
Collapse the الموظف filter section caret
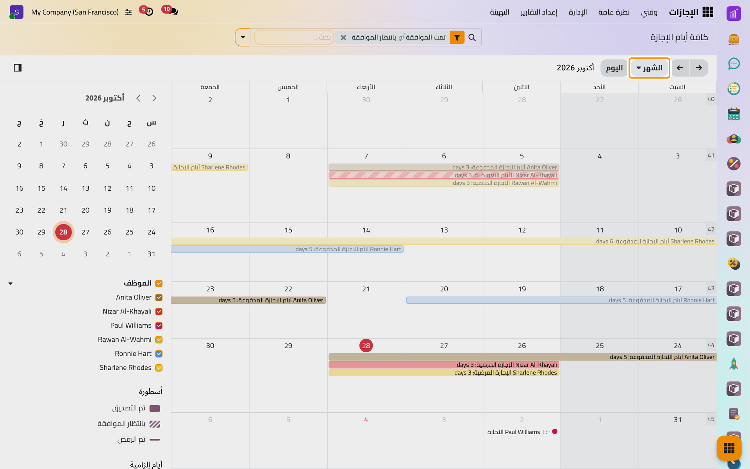click(x=11, y=283)
